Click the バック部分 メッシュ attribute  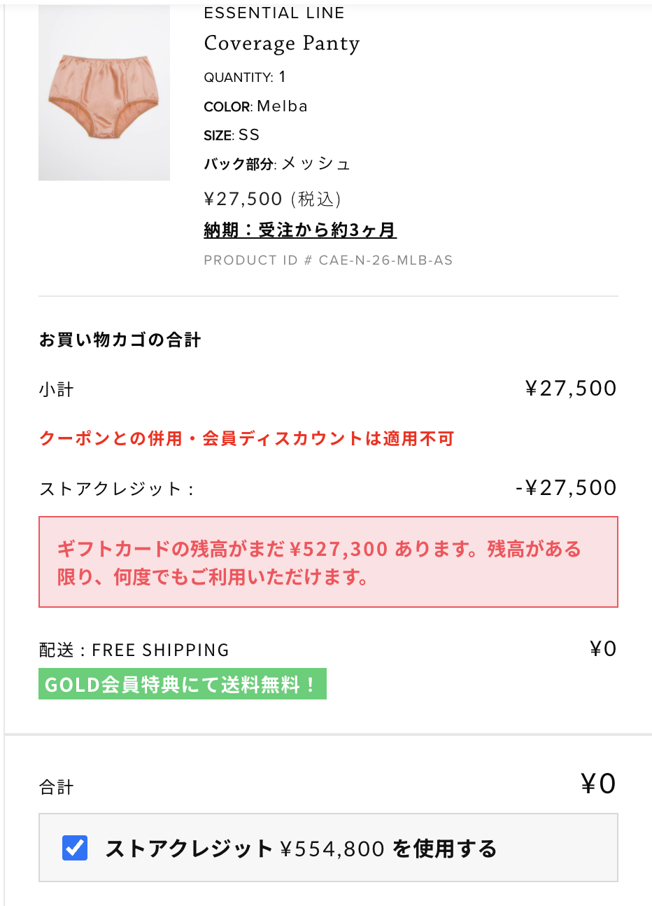click(x=278, y=164)
